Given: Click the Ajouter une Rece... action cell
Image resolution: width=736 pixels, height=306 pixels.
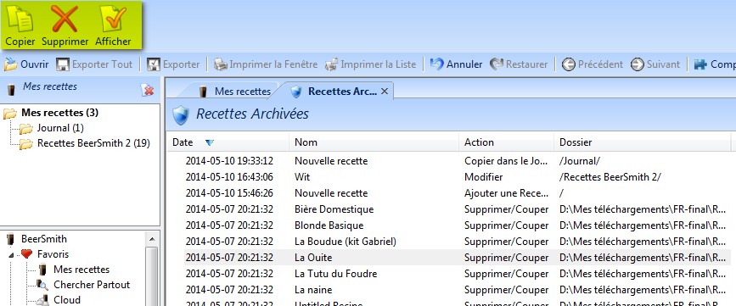Looking at the screenshot, I should click(506, 193).
